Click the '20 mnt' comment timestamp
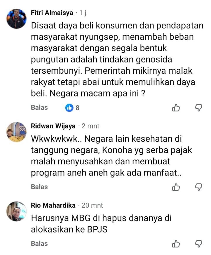This screenshot has width=211, height=255. (92, 205)
